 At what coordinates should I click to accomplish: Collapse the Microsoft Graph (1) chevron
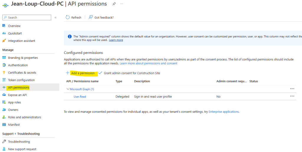68,89
